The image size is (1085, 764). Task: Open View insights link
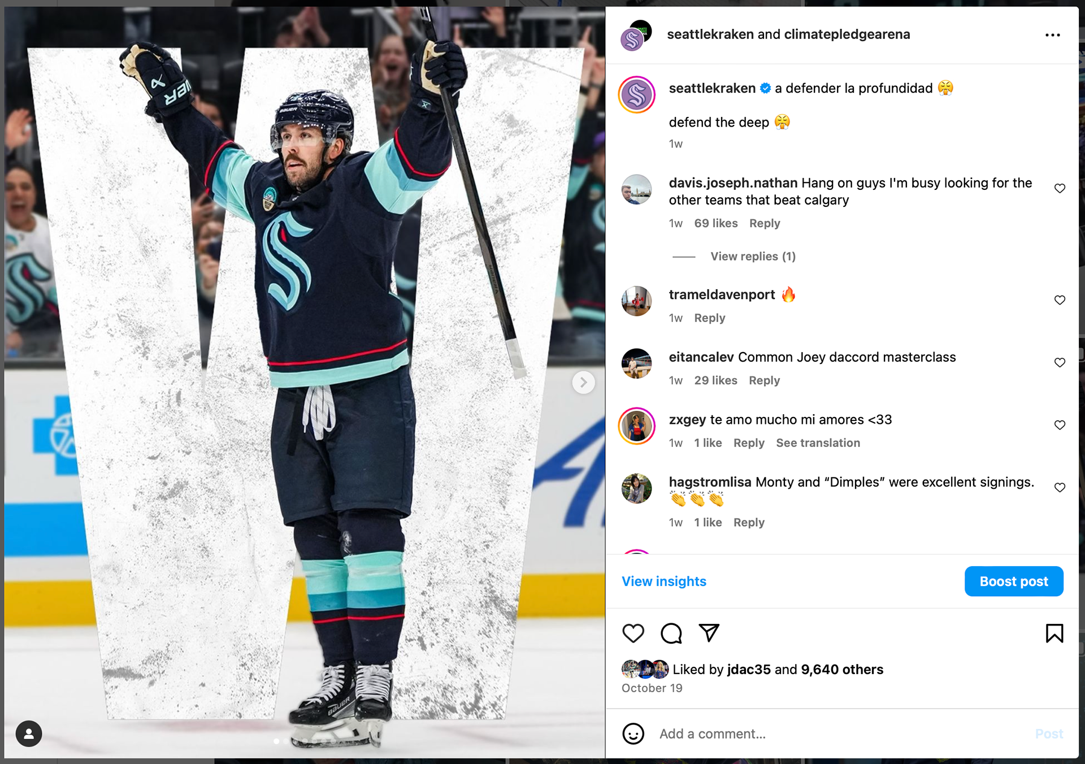(x=664, y=581)
